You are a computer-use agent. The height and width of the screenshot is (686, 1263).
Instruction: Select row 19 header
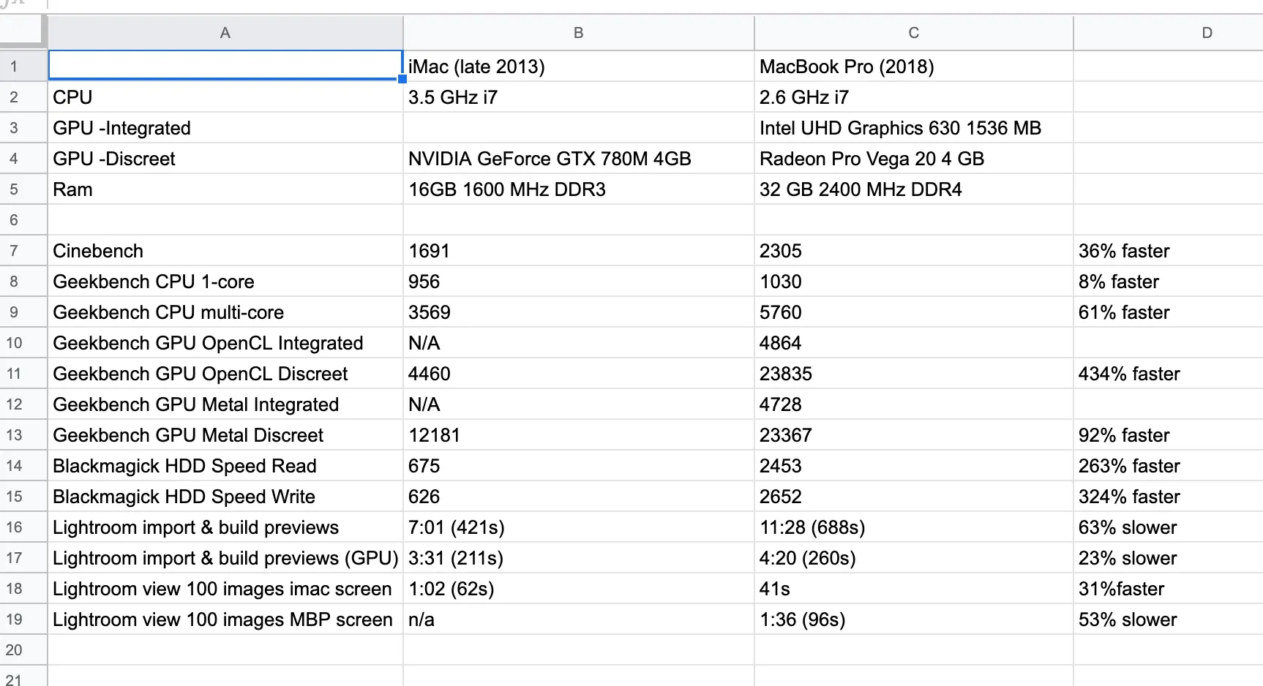click(23, 619)
